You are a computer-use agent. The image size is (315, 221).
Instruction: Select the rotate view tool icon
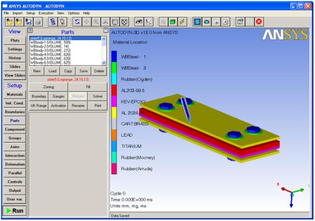77,22
